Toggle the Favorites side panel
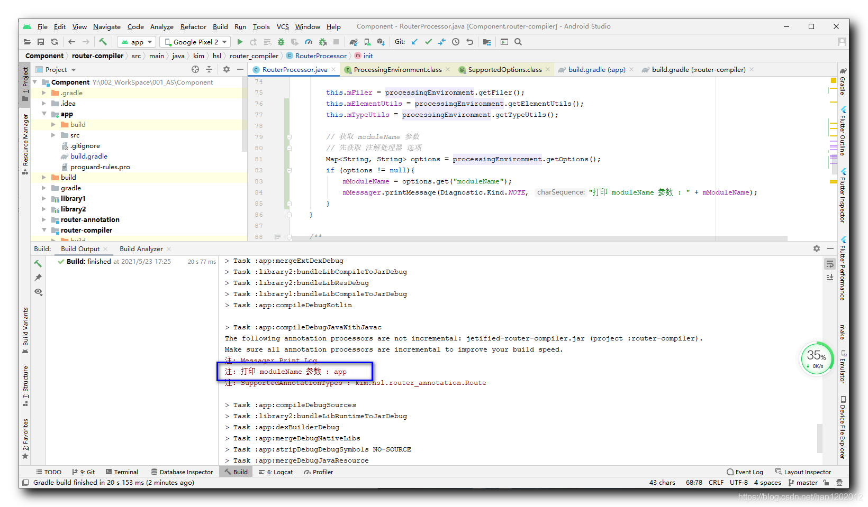This screenshot has width=868, height=507. pyautogui.click(x=25, y=439)
